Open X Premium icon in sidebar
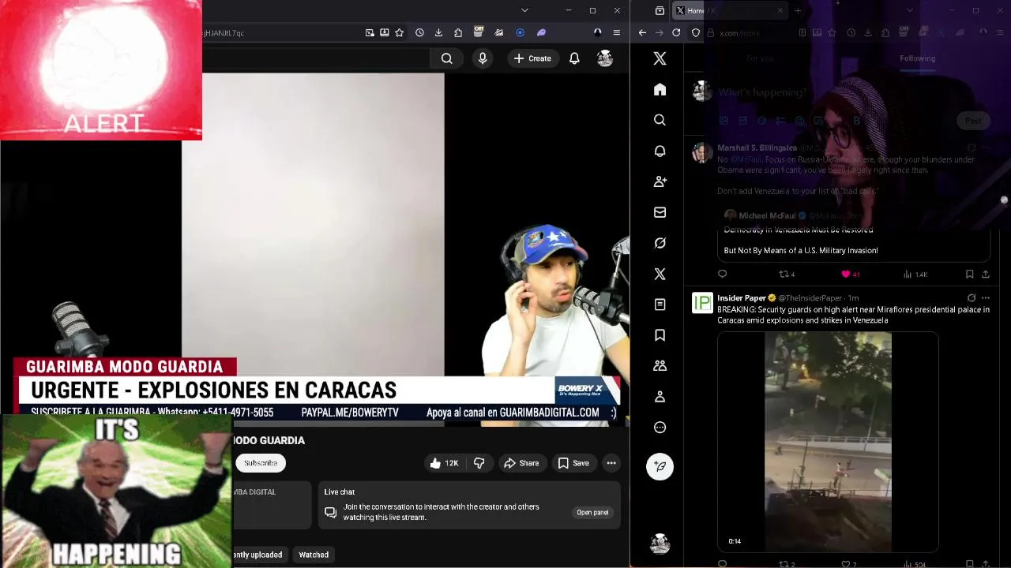 point(660,274)
